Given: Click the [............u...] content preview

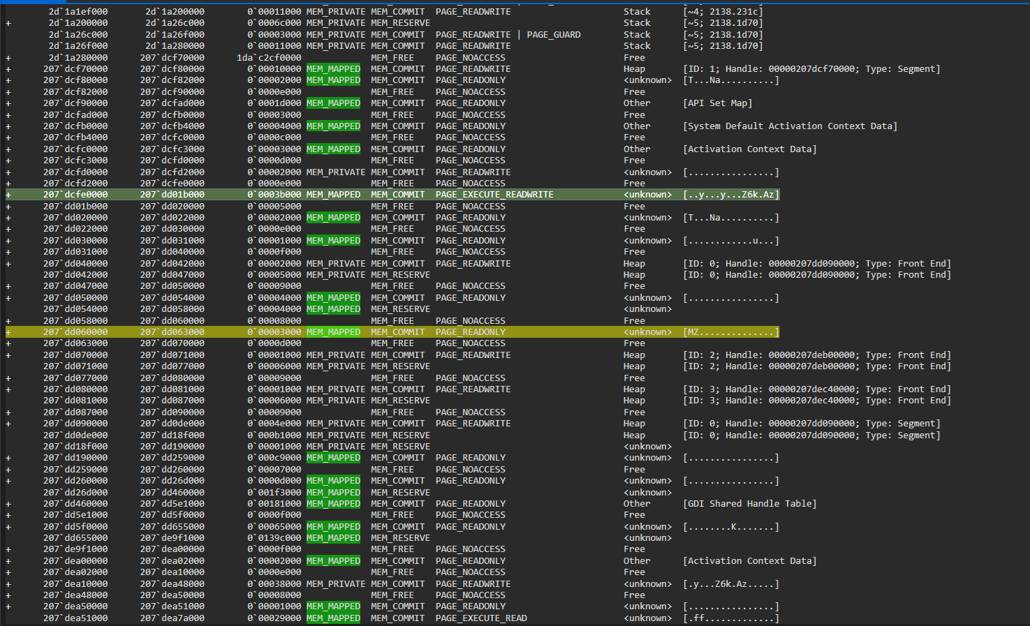Looking at the screenshot, I should tap(731, 241).
